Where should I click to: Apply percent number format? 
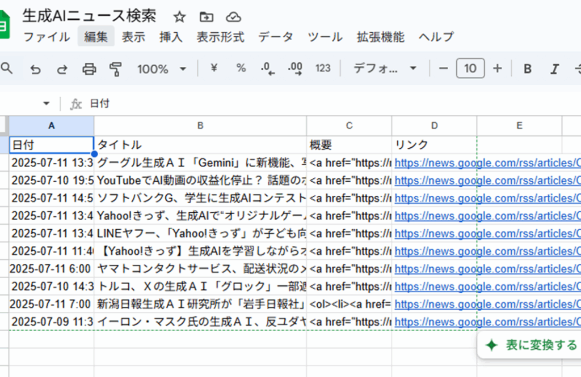tap(241, 68)
